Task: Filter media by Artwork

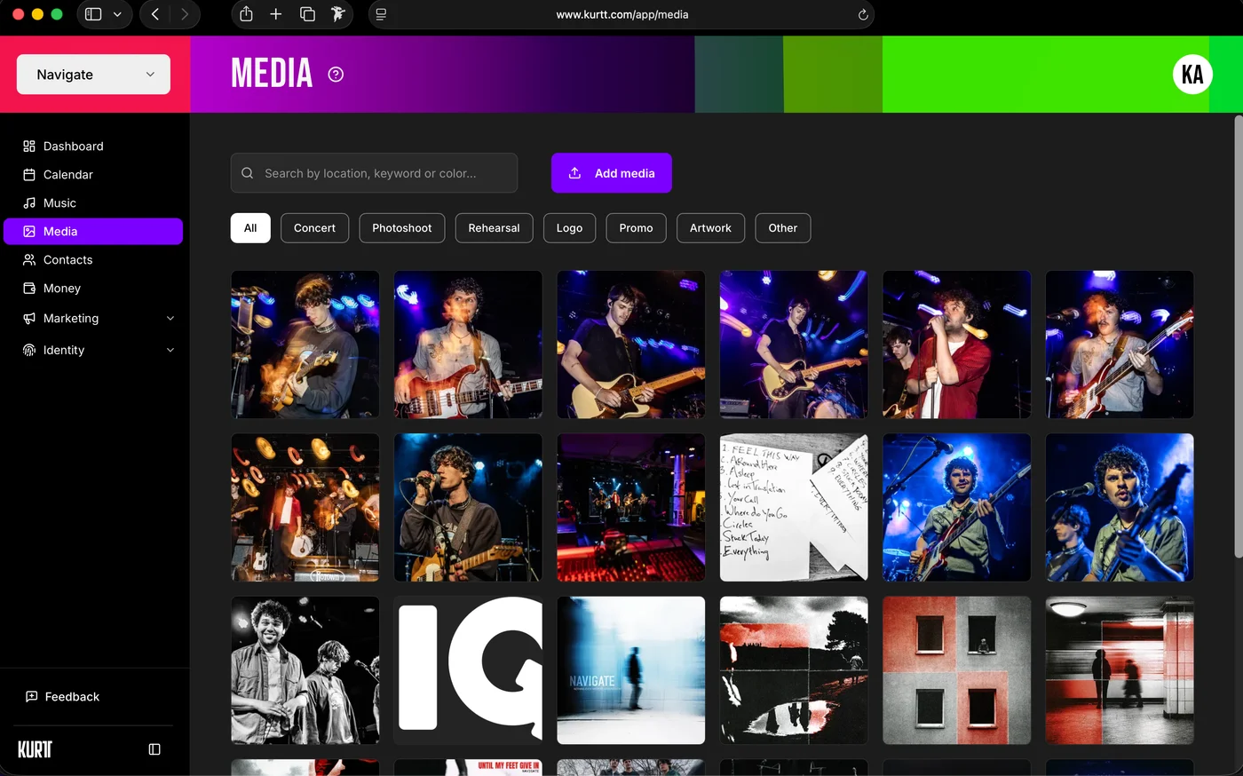Action: [710, 228]
